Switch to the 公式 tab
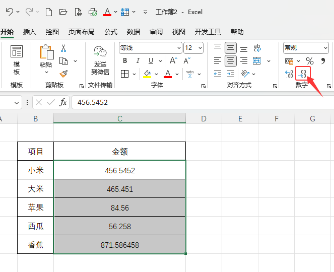The image size is (334, 272). pyautogui.click(x=111, y=32)
